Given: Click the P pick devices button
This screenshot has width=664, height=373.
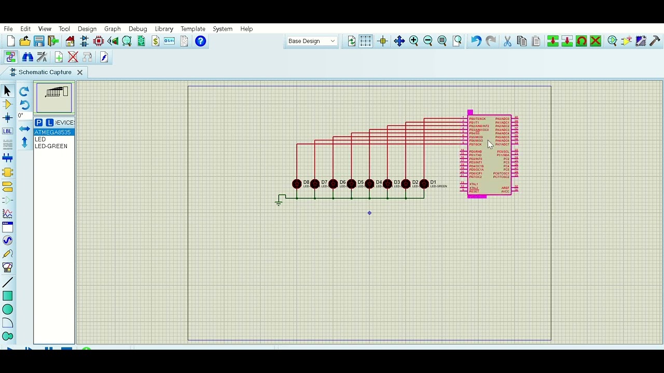Looking at the screenshot, I should tap(39, 123).
